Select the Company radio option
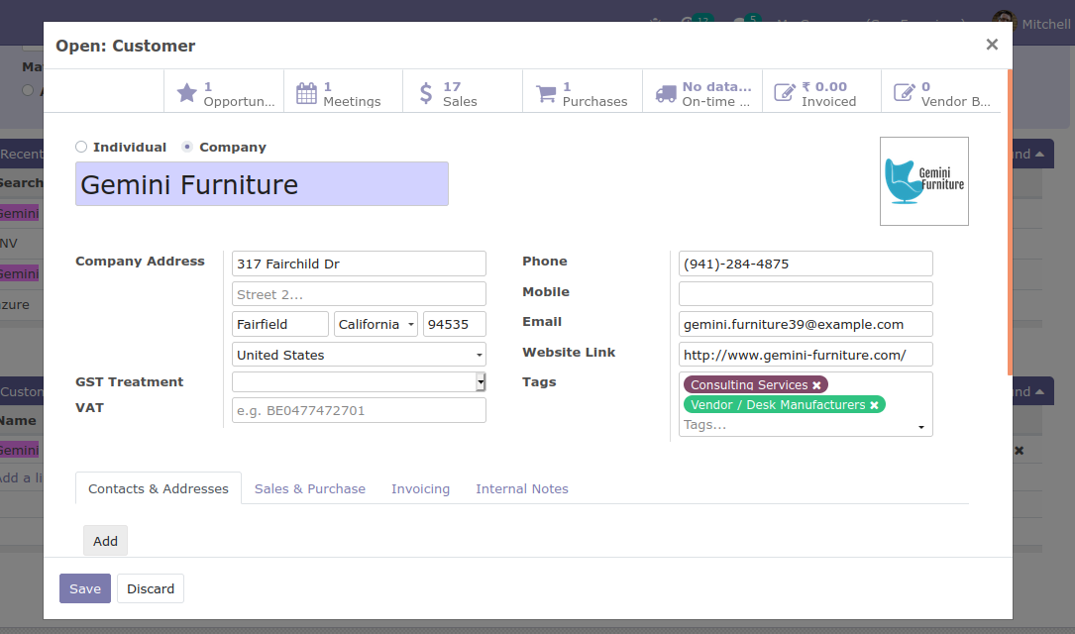This screenshot has width=1075, height=634. [187, 147]
